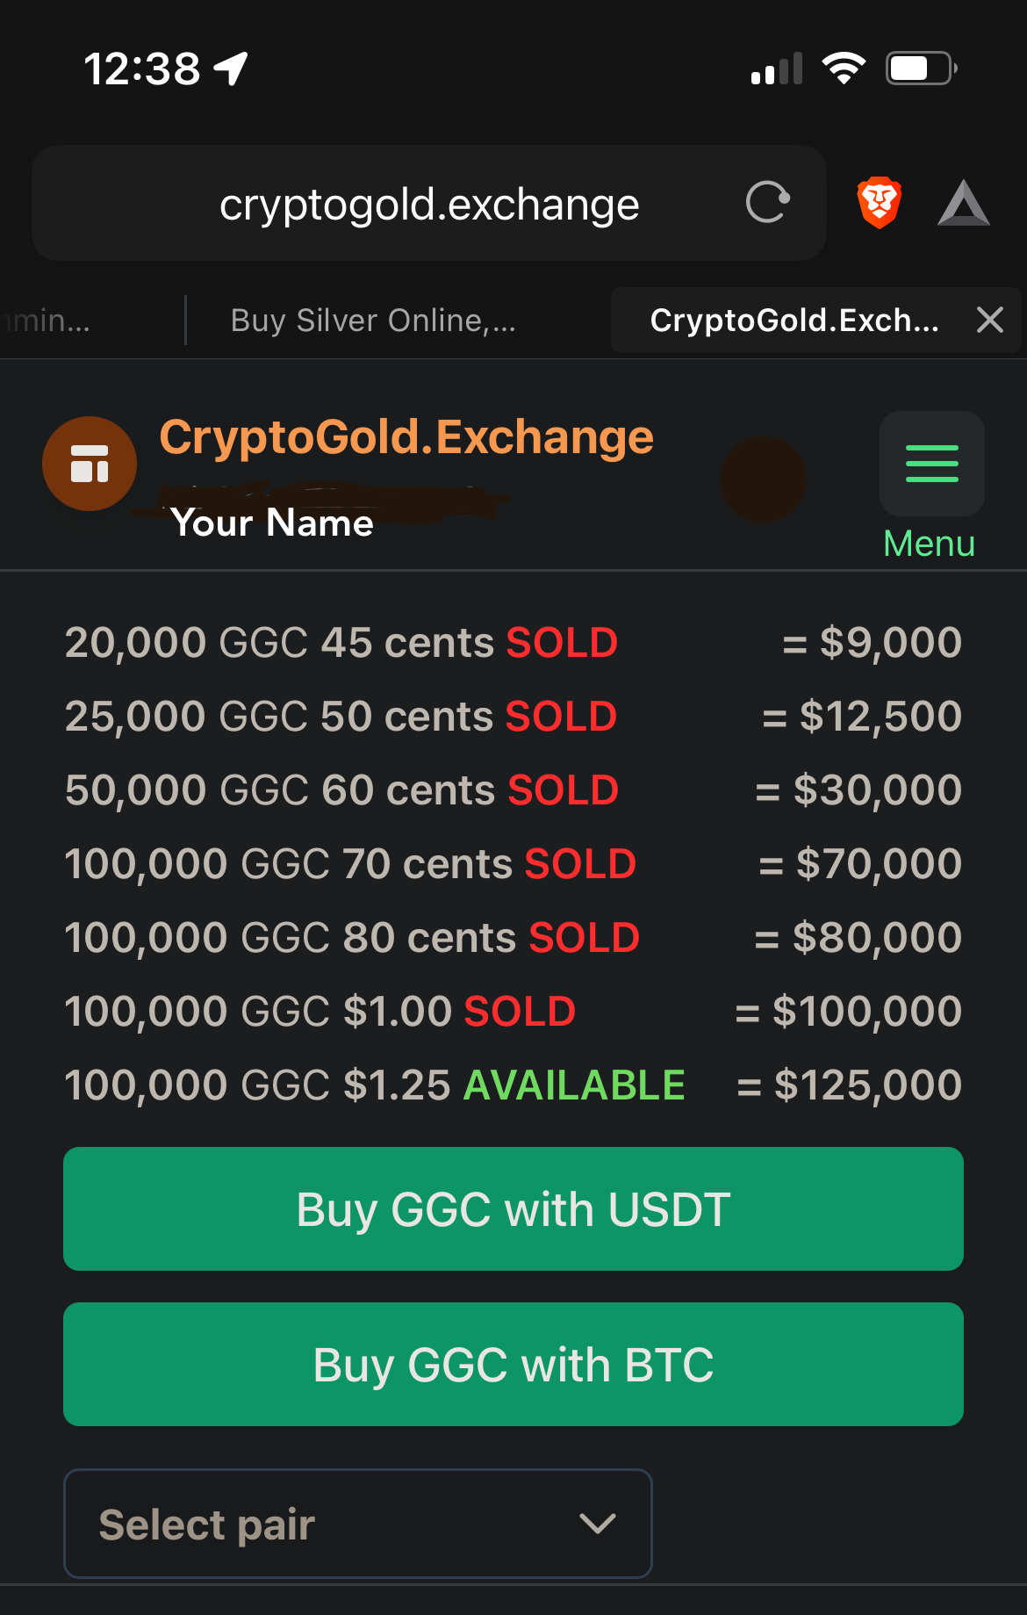Screen dimensions: 1027x1615
Task: Switch to the leftmost truncated tab
Action: (48, 321)
